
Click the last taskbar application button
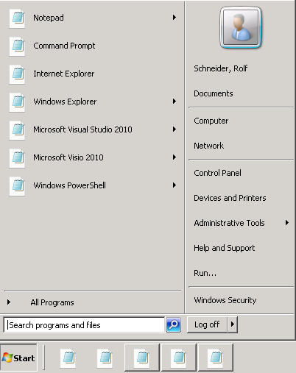pos(216,358)
